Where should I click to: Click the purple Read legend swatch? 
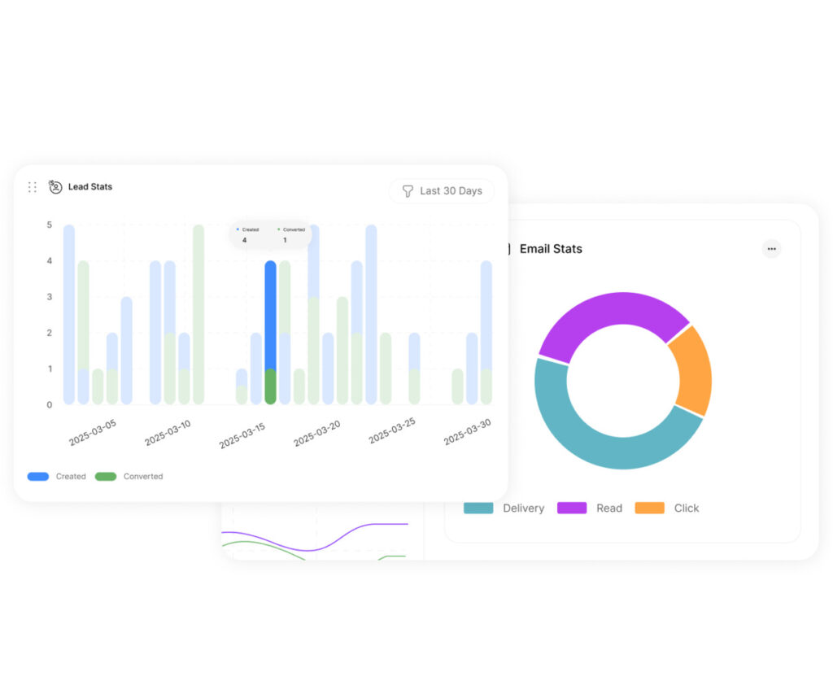point(572,508)
